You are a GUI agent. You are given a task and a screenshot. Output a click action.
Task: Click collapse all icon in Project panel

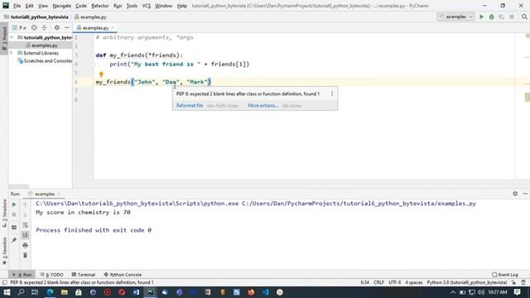pyautogui.click(x=44, y=27)
